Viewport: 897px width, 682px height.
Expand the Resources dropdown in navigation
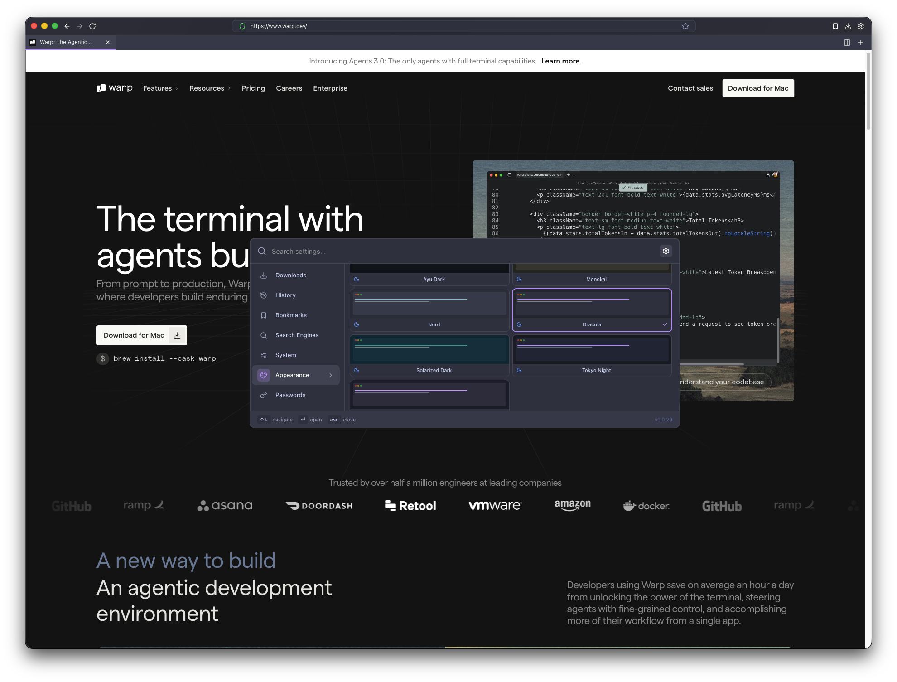pos(210,88)
